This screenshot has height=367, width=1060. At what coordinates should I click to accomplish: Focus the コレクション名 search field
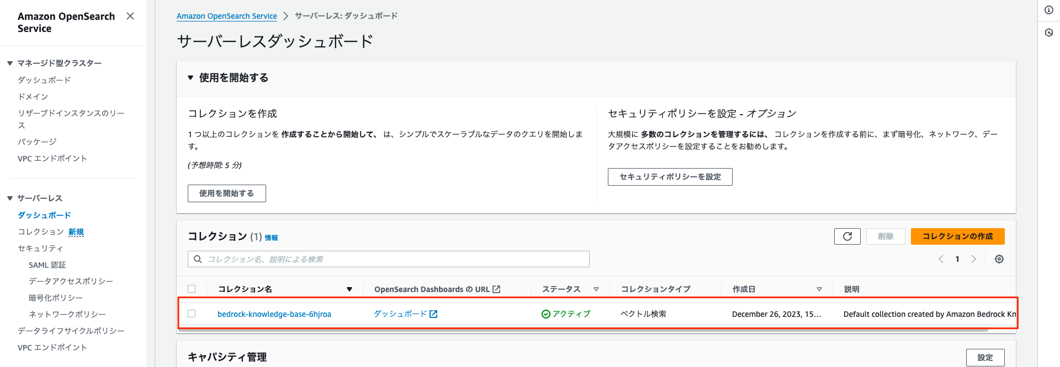pos(389,259)
